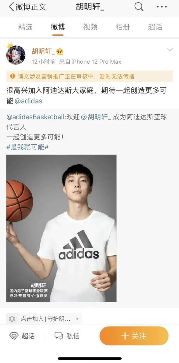Expand the 点击加入 | 守护明… arrow
This screenshot has width=179, height=363.
click(77, 319)
